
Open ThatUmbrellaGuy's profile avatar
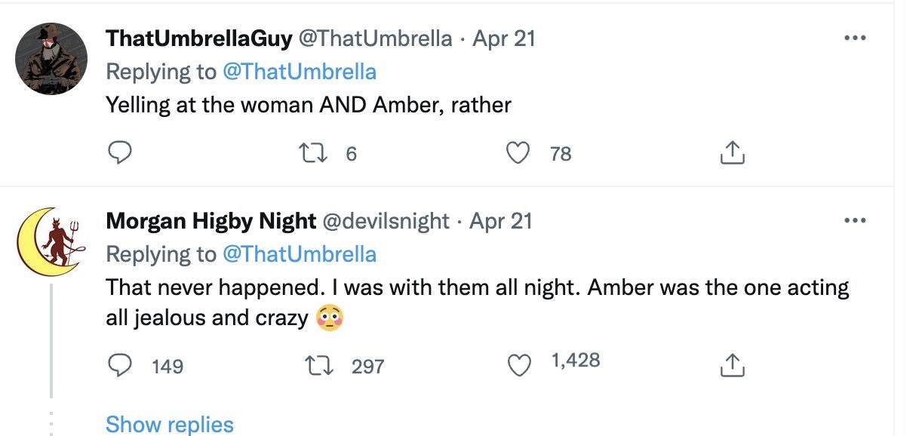(51, 59)
